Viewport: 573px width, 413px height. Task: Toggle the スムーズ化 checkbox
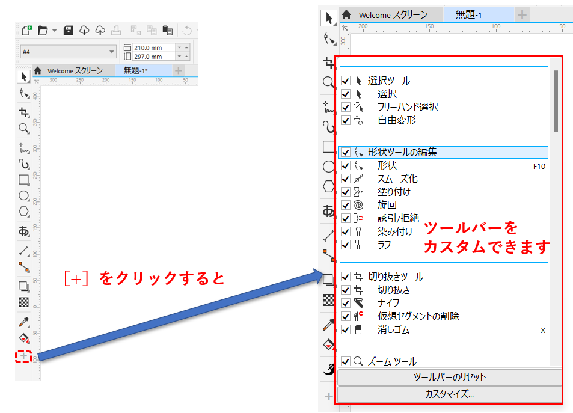tap(346, 179)
